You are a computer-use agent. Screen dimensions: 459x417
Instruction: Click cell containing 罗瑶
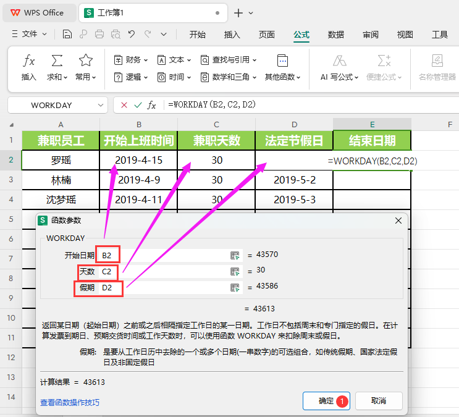[61, 160]
